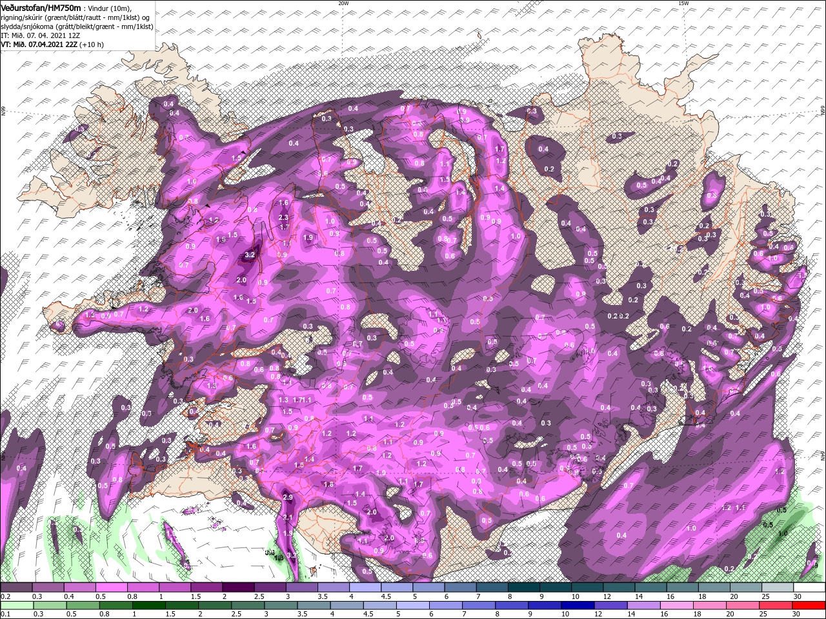This screenshot has width=826, height=619.
Task: Select the gray-green 16 swatch, upper legend row
Action: pos(683,587)
